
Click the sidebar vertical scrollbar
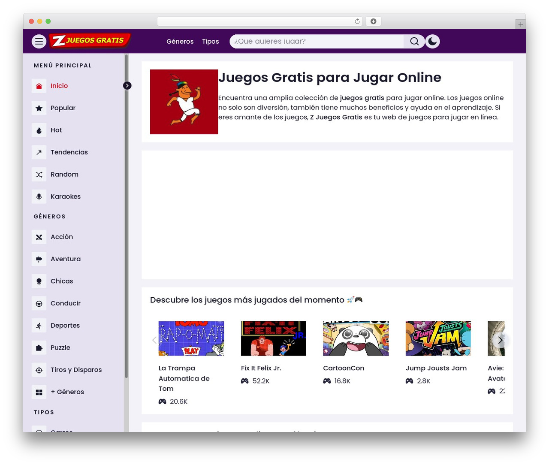[x=127, y=216]
